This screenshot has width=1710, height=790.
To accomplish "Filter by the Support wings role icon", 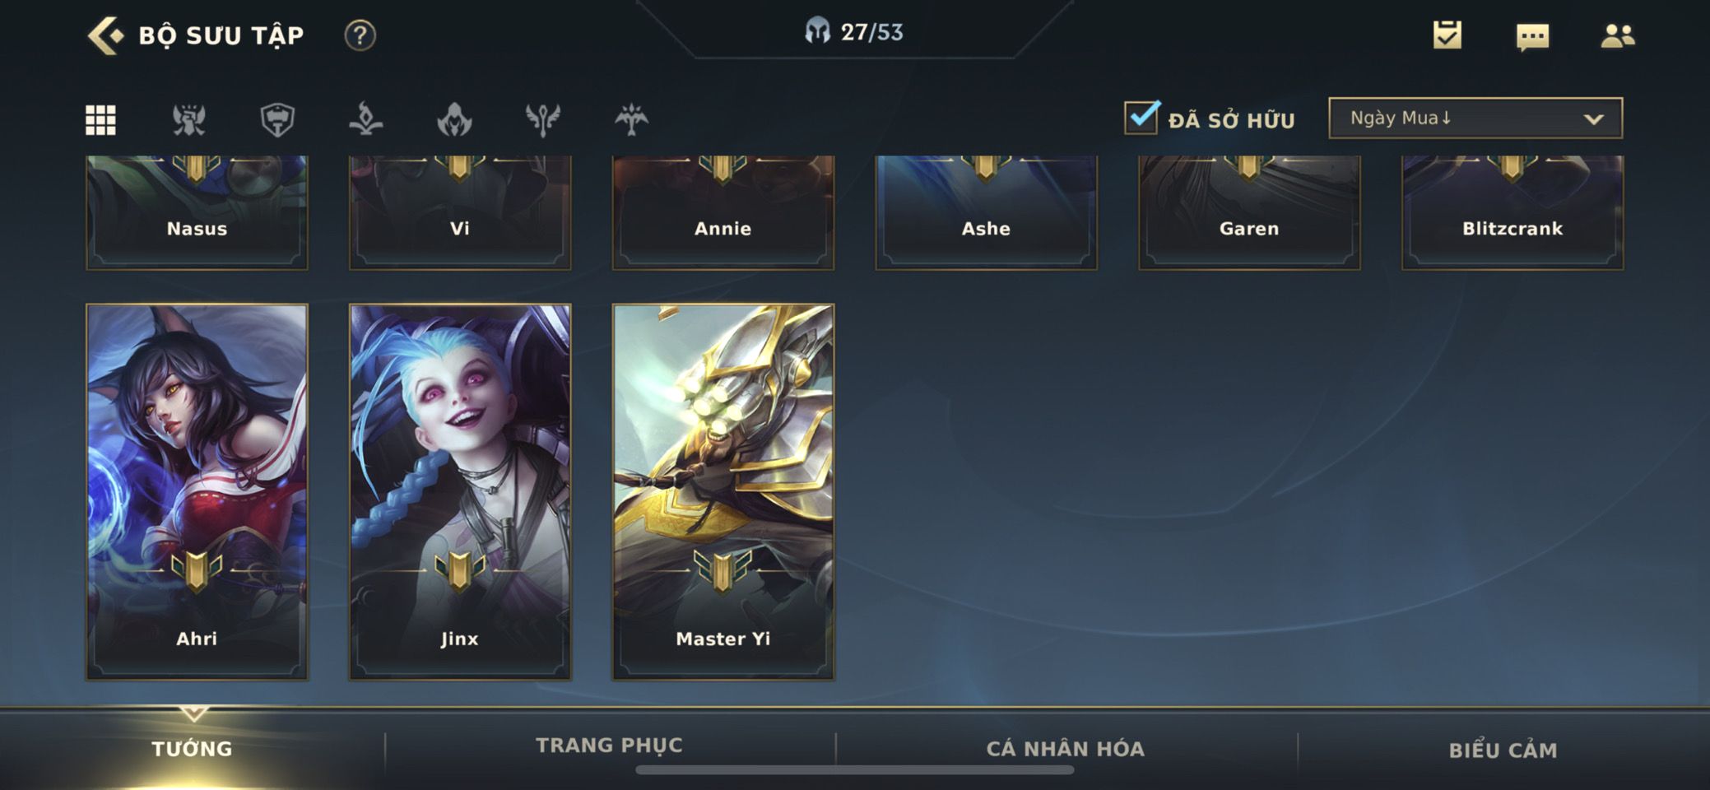I will click(543, 120).
